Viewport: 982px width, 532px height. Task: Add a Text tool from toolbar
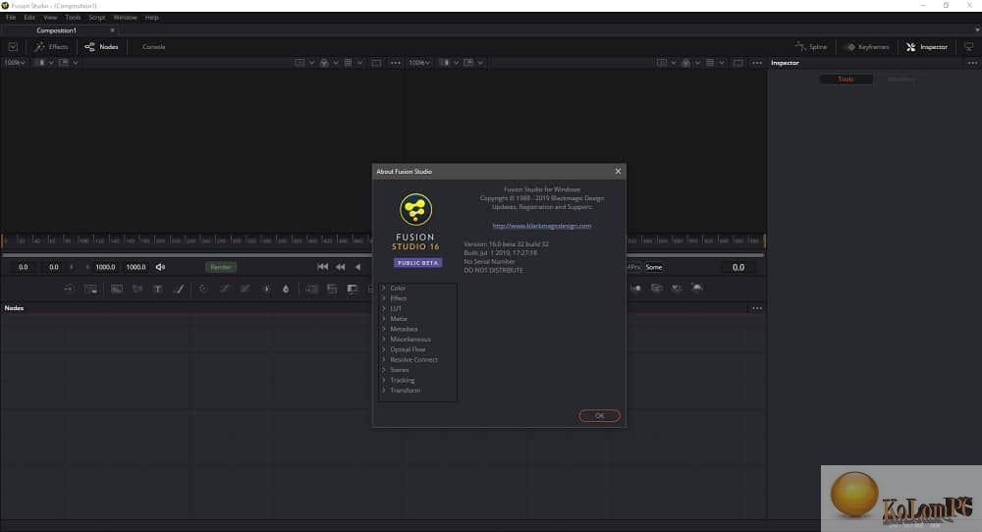coord(158,289)
